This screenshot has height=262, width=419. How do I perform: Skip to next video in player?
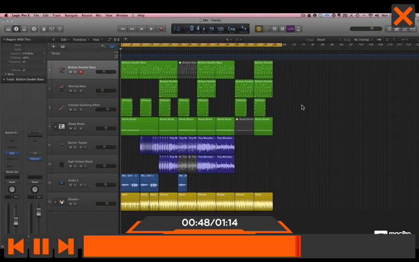coord(66,246)
